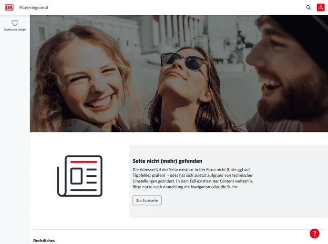Click the heart icon in the sidebar
Image resolution: width=328 pixels, height=244 pixels.
tap(15, 23)
